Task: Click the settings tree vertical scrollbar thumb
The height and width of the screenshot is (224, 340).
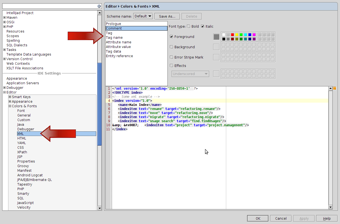Action: point(99,104)
